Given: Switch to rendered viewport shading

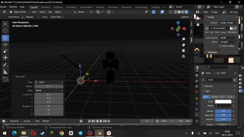Looking at the screenshot, I should coord(186,12).
